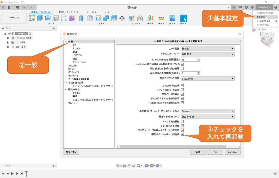279x178 pixels.
Task: Select the Hole tool
Action: (56, 18)
